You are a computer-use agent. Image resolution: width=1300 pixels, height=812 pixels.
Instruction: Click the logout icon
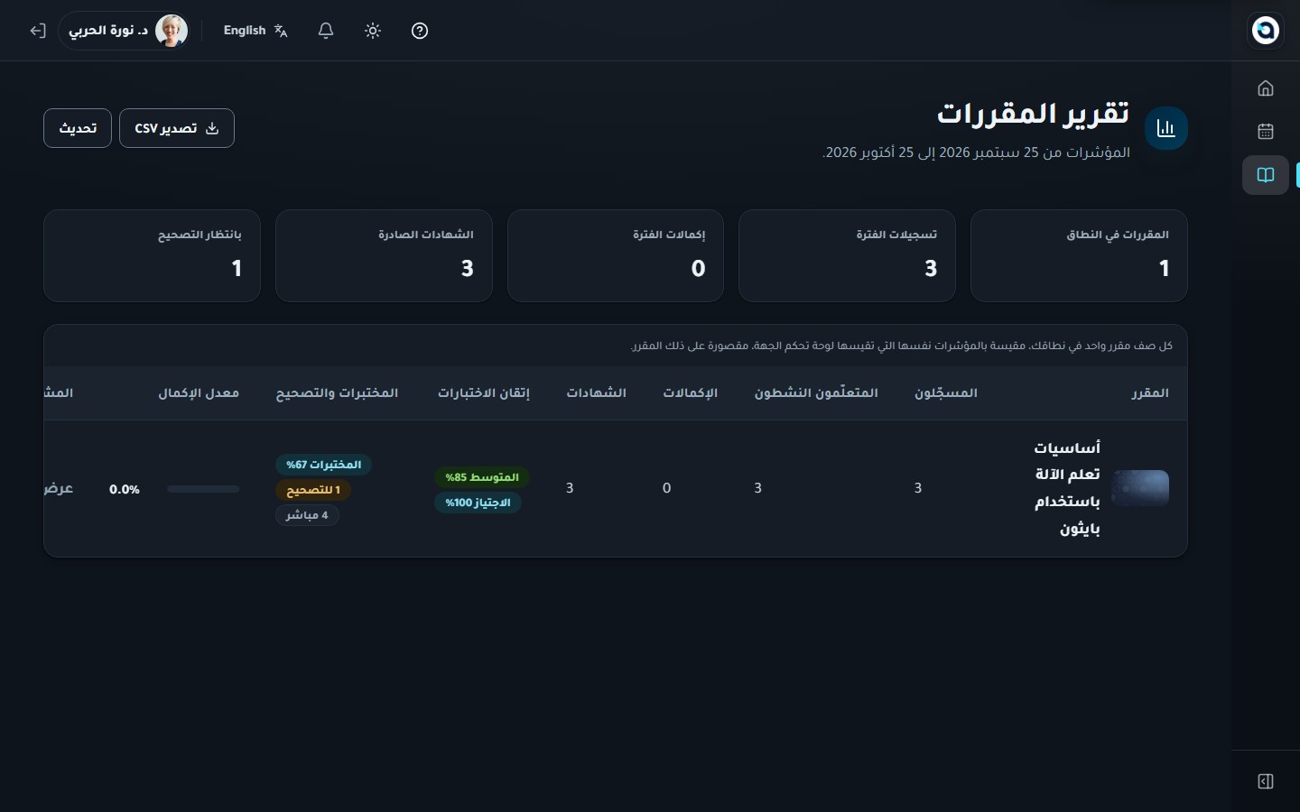coord(38,31)
